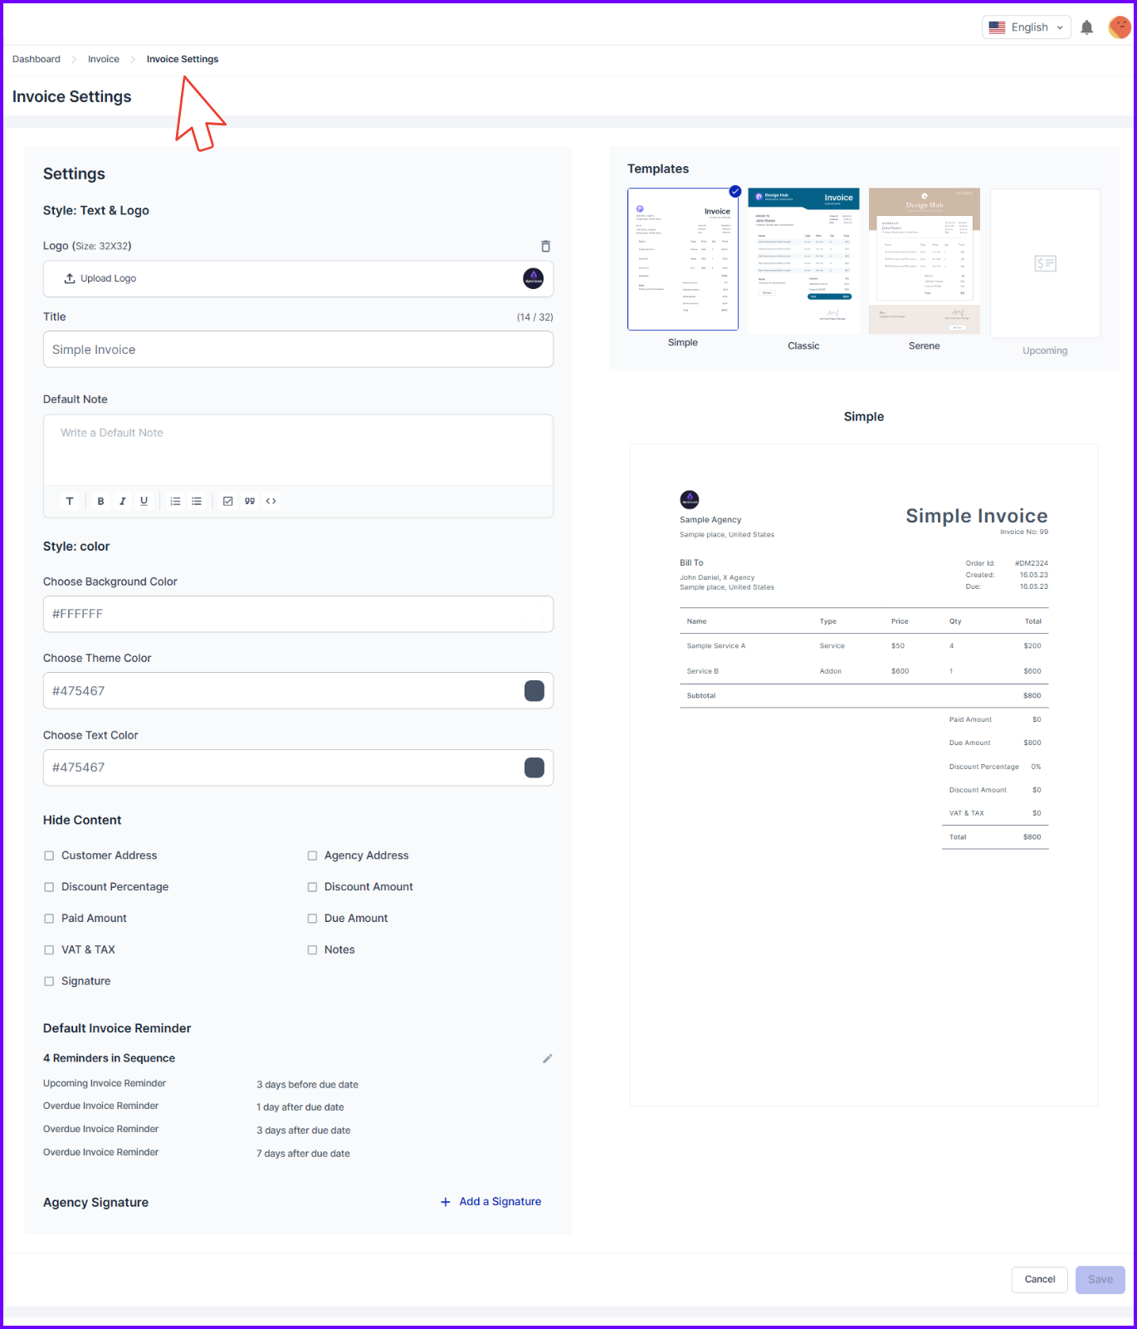The image size is (1137, 1329).
Task: Check the Agency Address hide option
Action: pyautogui.click(x=312, y=856)
